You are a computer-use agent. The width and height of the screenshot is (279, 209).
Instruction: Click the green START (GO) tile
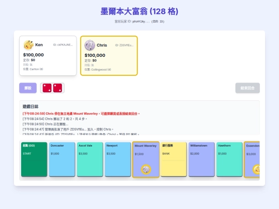click(x=34, y=159)
